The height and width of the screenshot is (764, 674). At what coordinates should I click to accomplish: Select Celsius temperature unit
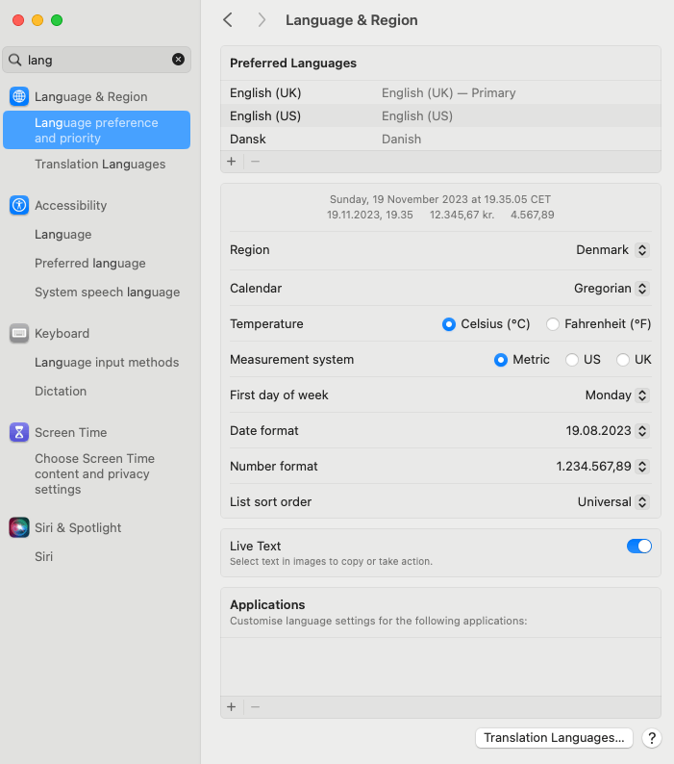tap(448, 324)
